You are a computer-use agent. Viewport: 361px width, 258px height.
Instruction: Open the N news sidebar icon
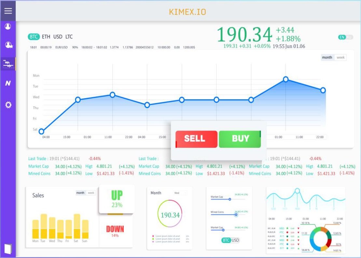tap(8, 83)
